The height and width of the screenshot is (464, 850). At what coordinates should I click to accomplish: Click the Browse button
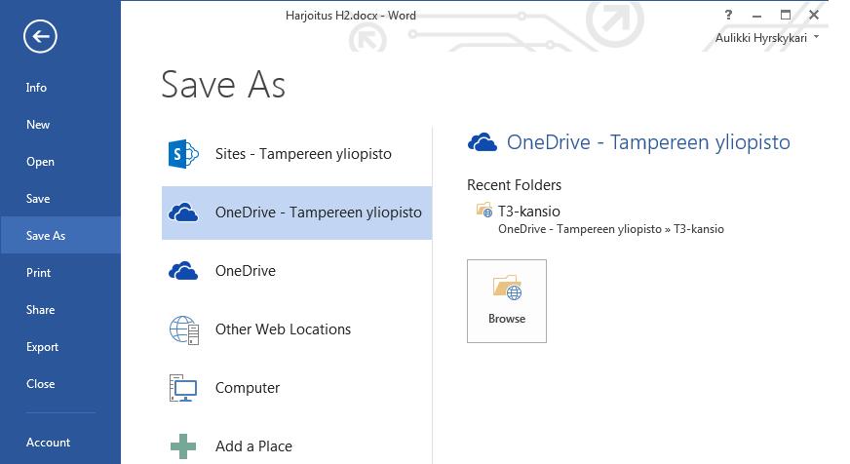click(x=507, y=301)
